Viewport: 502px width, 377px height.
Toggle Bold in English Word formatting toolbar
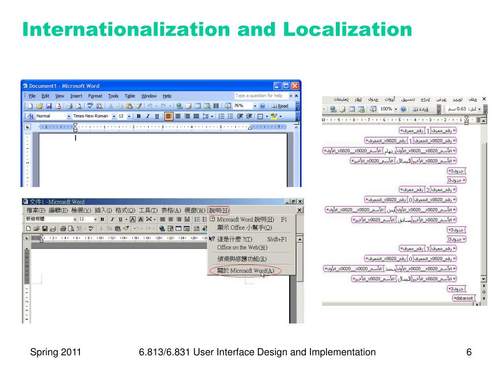(139, 116)
